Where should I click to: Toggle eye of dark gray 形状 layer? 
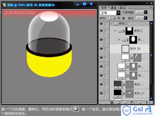[101, 85]
